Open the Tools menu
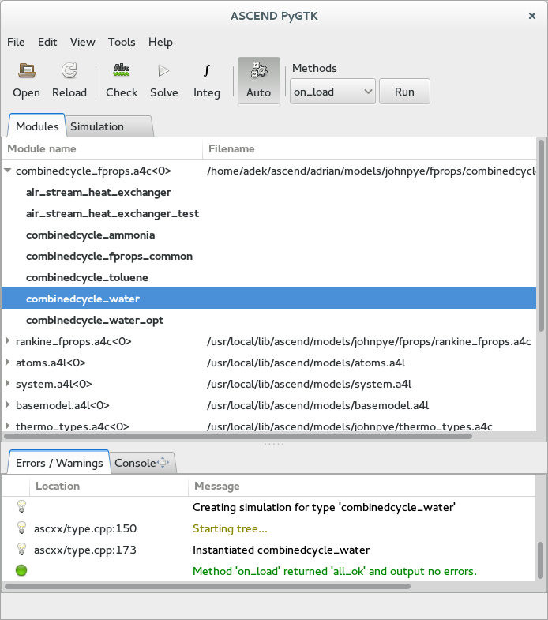 click(x=122, y=42)
